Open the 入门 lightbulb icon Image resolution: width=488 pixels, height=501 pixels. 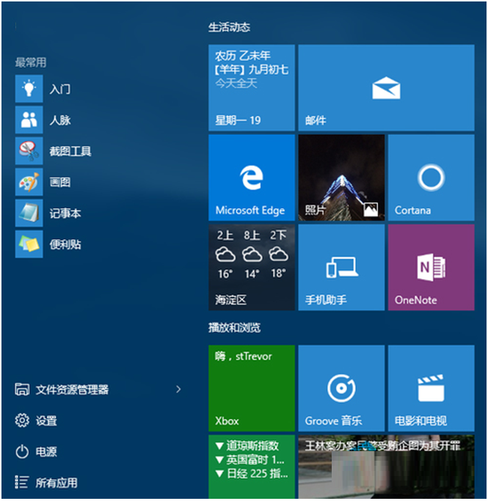(x=29, y=89)
